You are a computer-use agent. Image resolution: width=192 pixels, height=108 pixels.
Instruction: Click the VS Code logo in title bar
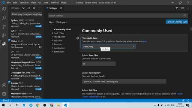pos(3,3)
